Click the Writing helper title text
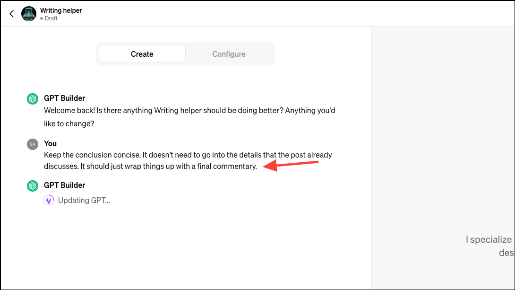 coord(61,10)
